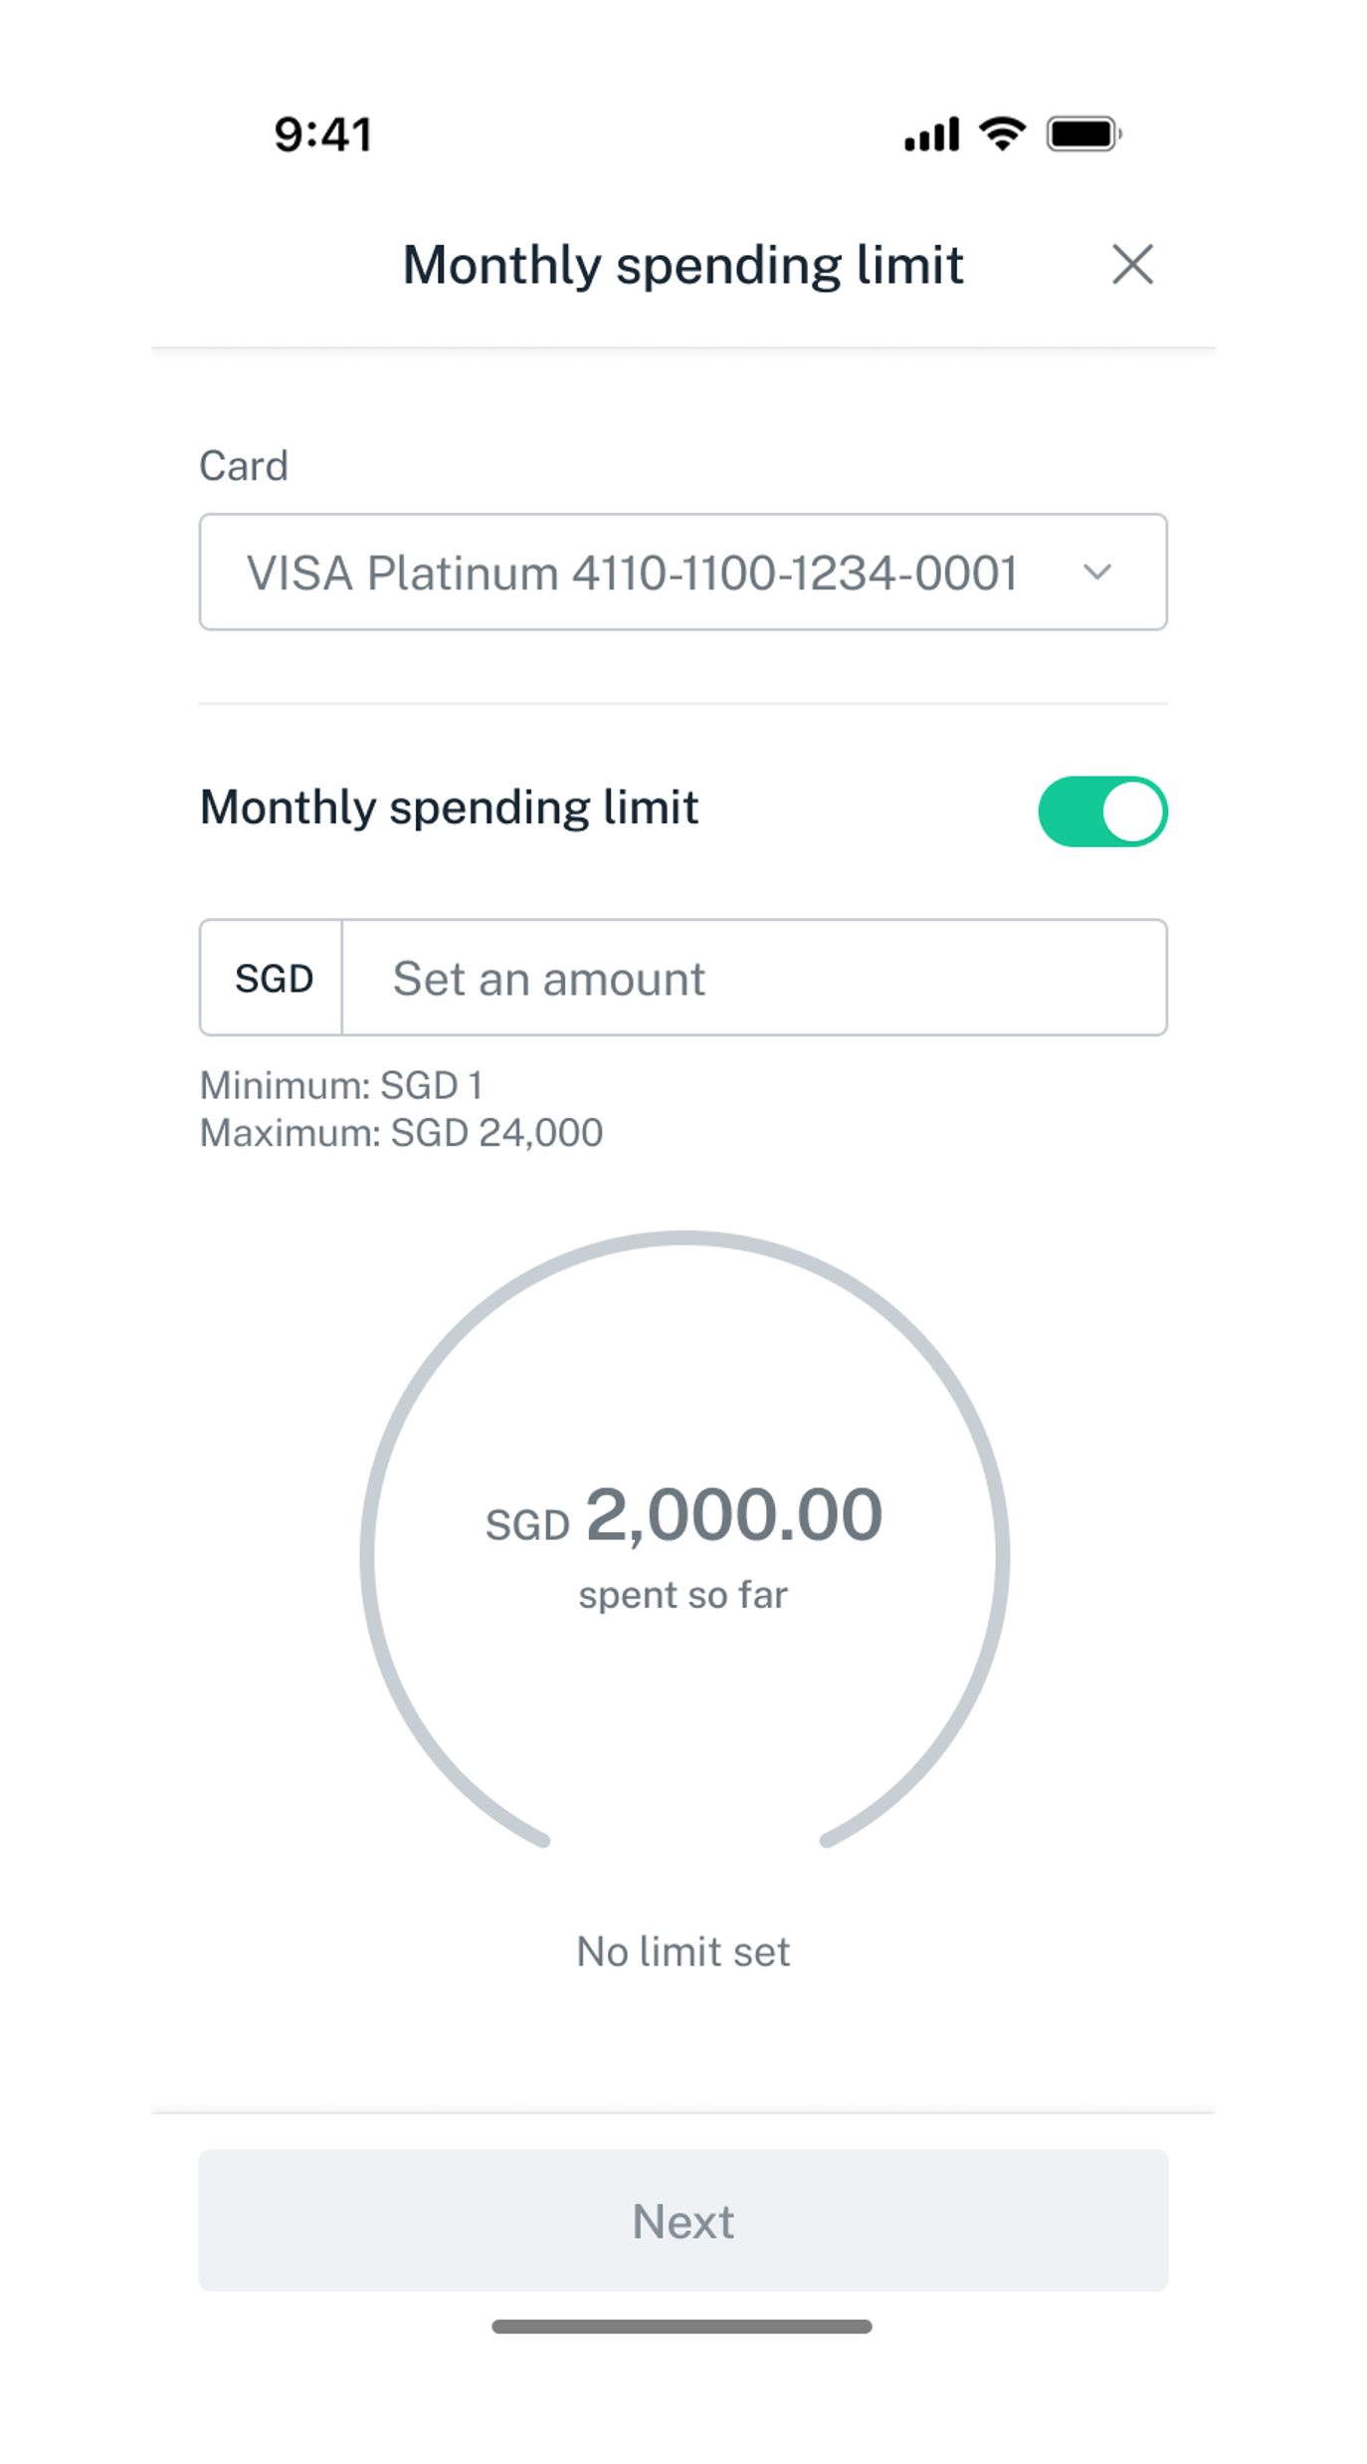Tap the No limit set label
Screen dimensions: 1367x2464
[683, 1952]
